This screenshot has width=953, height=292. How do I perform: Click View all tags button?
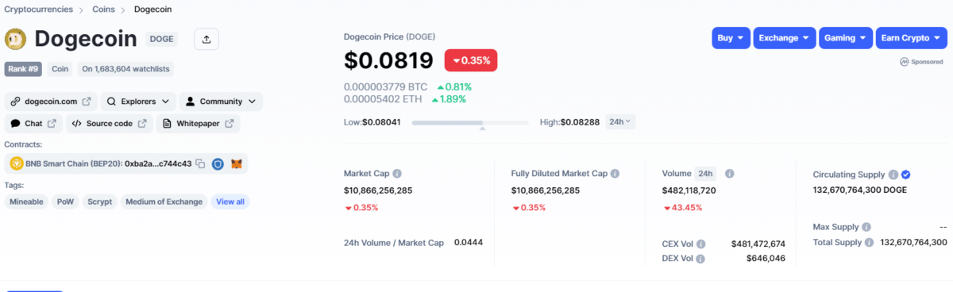pyautogui.click(x=230, y=202)
